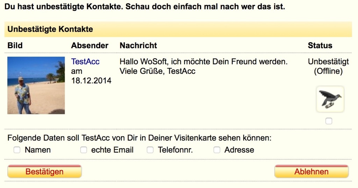Check the Telefonnr. checkbox
This screenshot has height=188, width=358.
coord(150,150)
